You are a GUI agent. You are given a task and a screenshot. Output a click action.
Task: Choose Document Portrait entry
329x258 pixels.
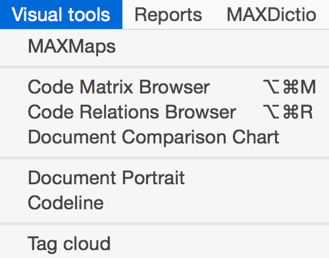coord(164,178)
